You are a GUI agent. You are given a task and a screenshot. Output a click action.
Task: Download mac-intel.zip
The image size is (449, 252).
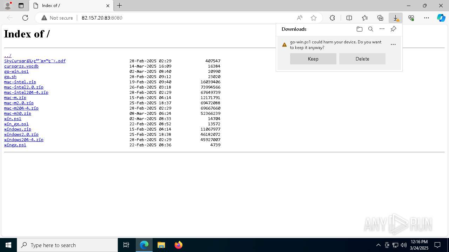click(x=20, y=82)
